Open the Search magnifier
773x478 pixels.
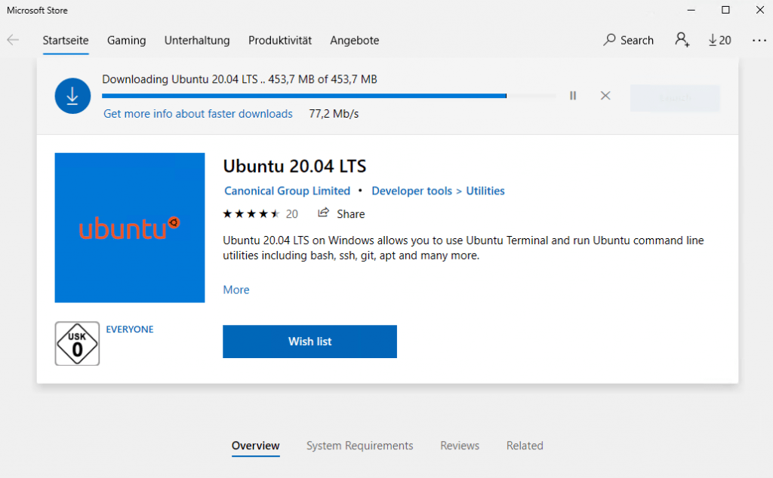pyautogui.click(x=628, y=40)
